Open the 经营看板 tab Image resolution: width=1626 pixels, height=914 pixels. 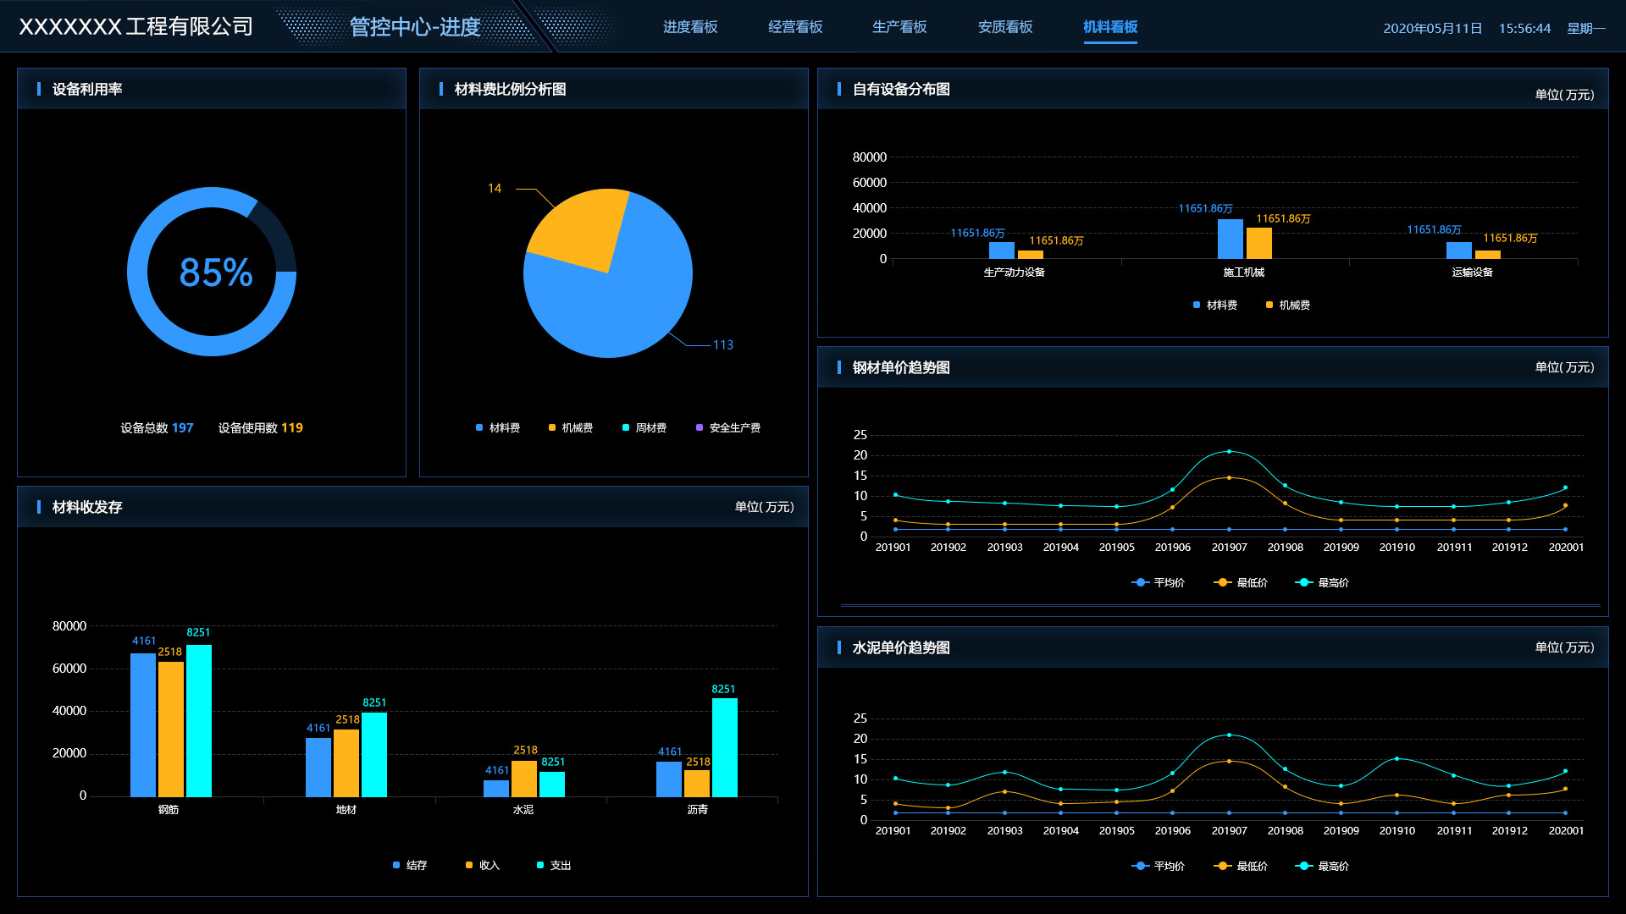coord(794,27)
